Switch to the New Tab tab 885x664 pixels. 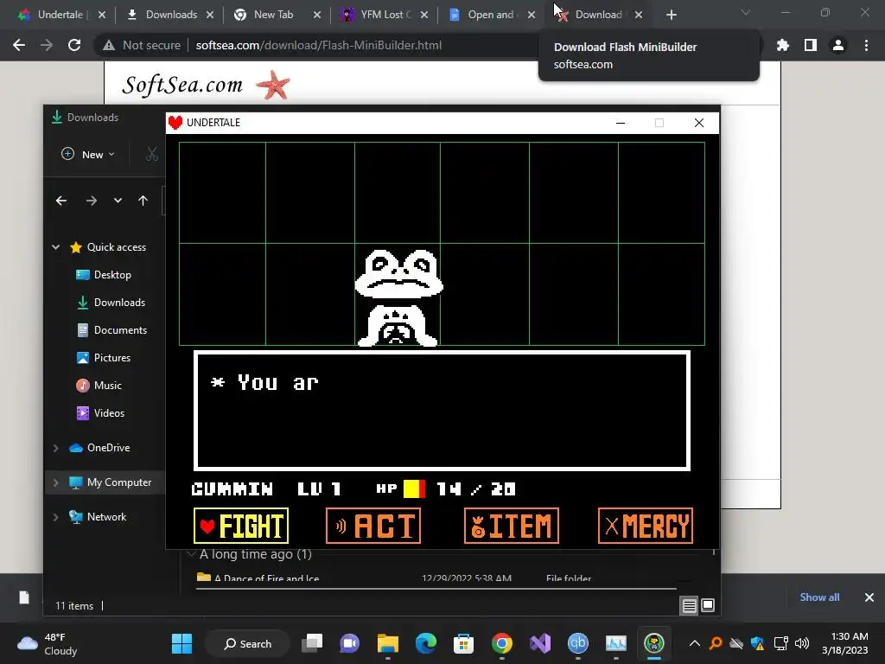(273, 15)
